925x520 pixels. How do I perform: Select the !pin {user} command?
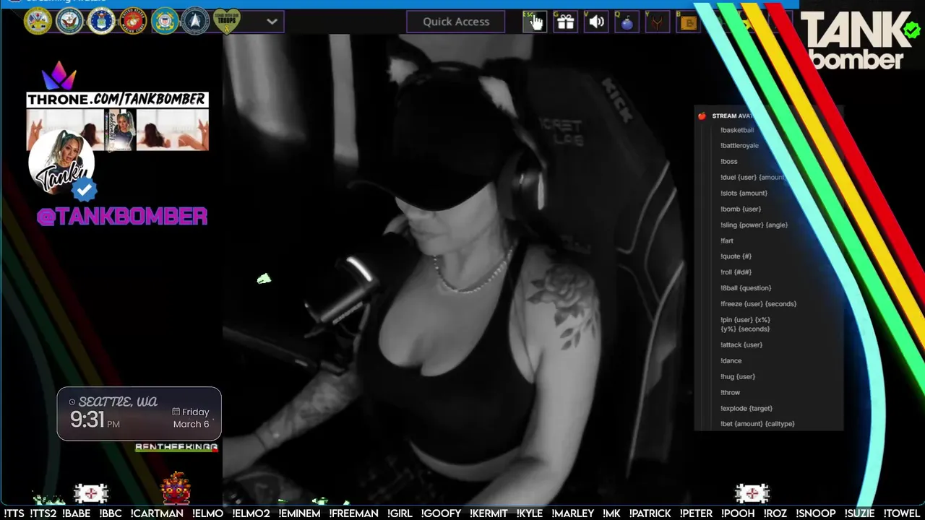pos(745,324)
